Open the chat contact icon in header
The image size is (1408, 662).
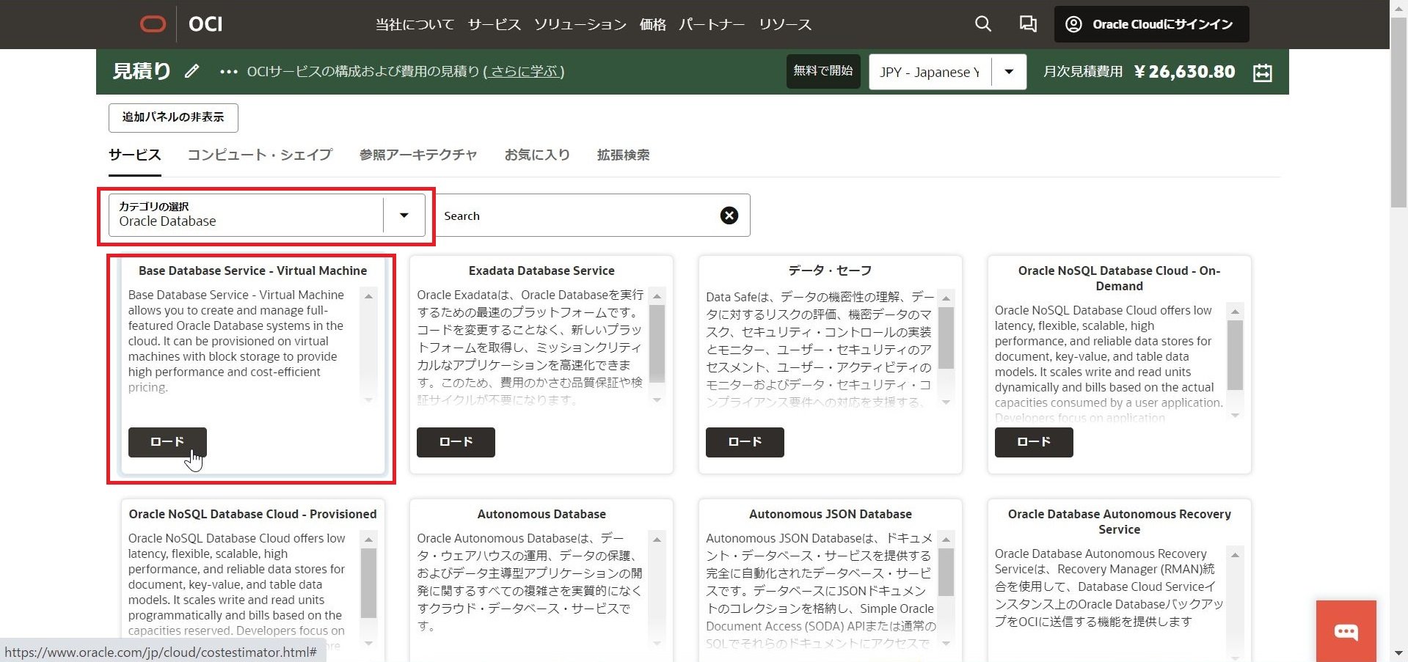coord(1027,24)
